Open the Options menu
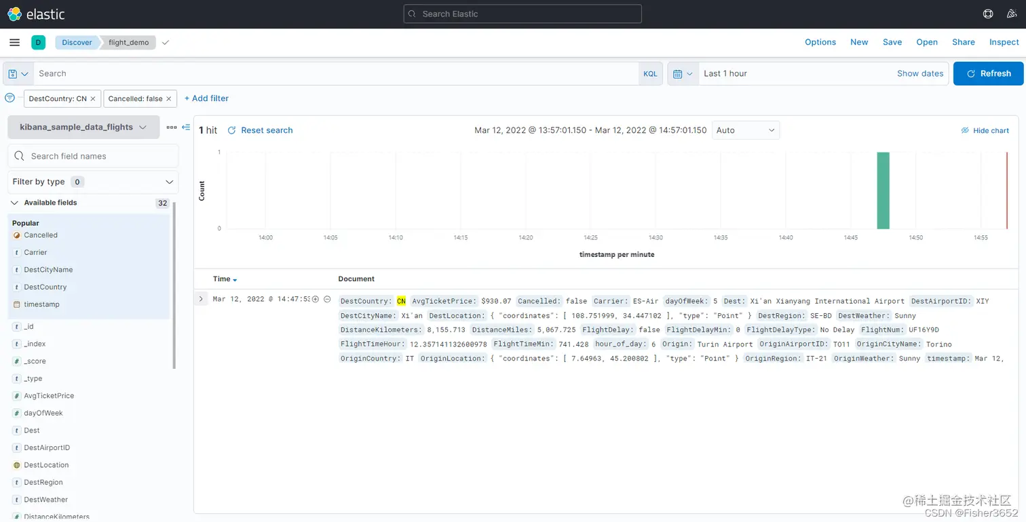 pos(820,42)
